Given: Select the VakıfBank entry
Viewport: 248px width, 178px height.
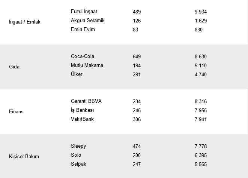Looking at the screenshot, I should (x=82, y=119).
